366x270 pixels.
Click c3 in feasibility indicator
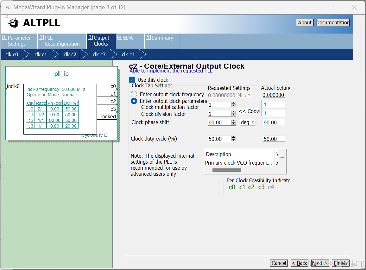[262, 187]
